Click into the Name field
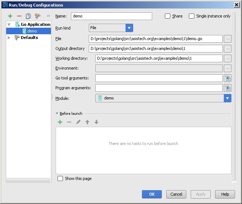 111,16
